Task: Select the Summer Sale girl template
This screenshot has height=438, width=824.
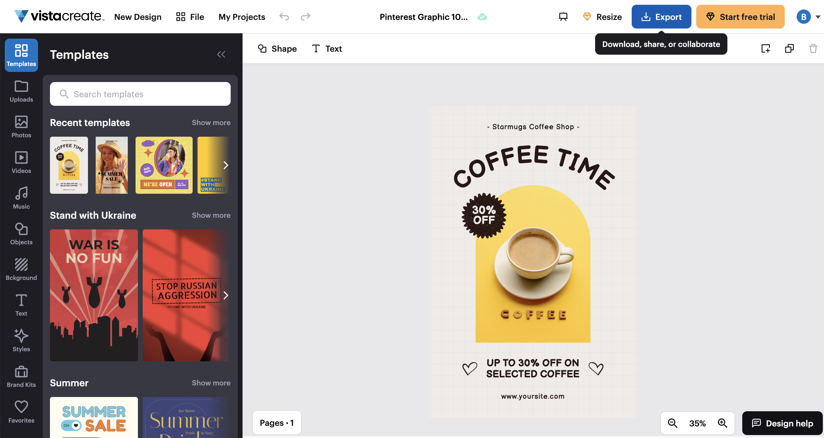Action: tap(112, 165)
